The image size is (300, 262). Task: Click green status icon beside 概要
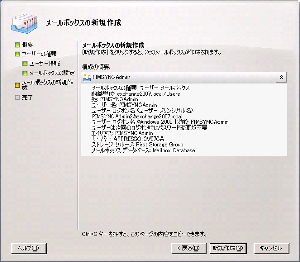[17, 45]
